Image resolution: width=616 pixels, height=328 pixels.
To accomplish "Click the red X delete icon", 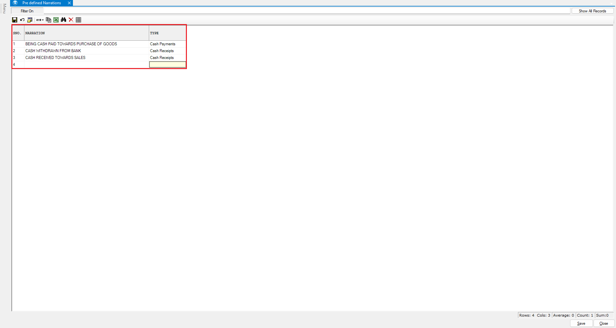I will (71, 20).
